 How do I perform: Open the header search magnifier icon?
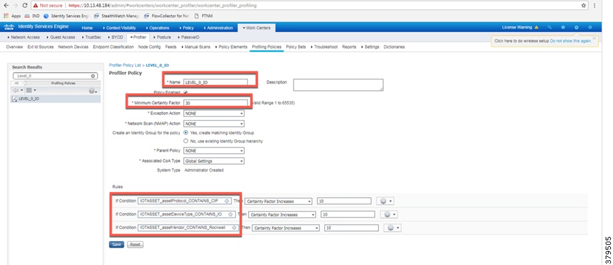pos(549,27)
